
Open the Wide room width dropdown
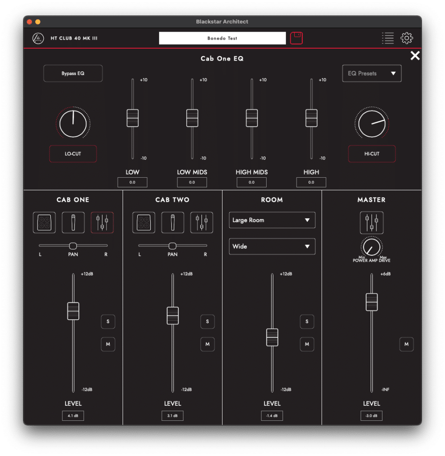pyautogui.click(x=272, y=246)
